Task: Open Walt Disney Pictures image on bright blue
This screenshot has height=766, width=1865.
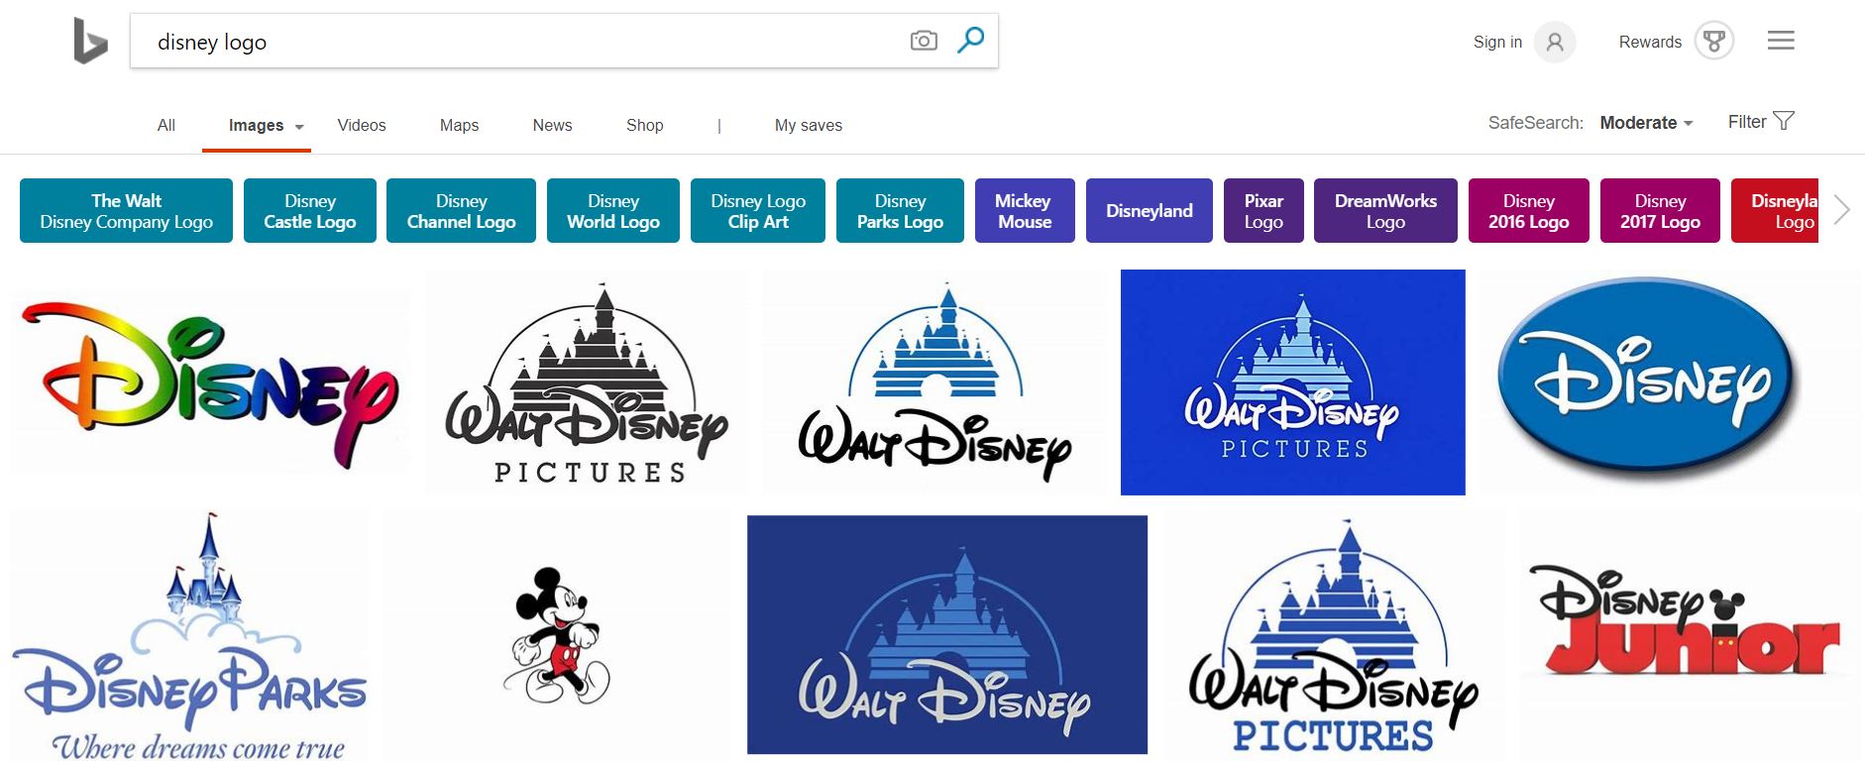Action: pos(1292,383)
